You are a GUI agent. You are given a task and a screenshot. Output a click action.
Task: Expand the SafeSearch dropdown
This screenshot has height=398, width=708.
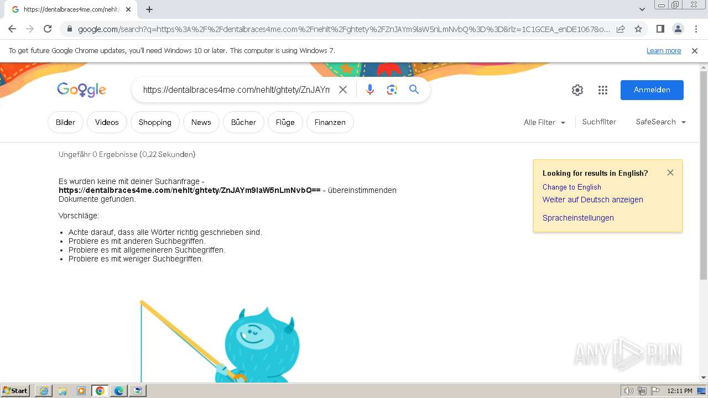tap(661, 122)
